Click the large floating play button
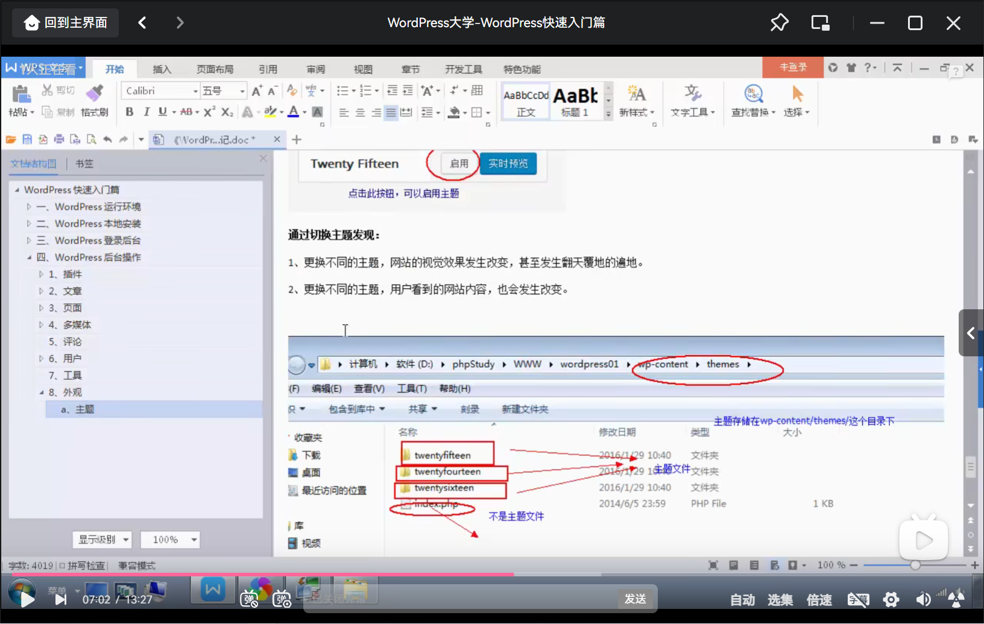The height and width of the screenshot is (624, 984). (923, 540)
